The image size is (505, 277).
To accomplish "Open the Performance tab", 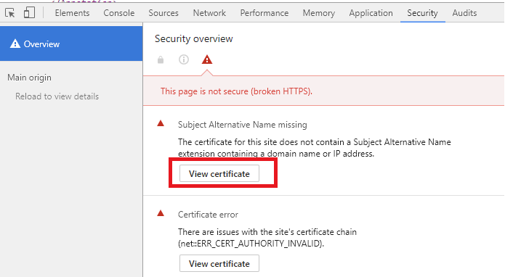I will (264, 13).
